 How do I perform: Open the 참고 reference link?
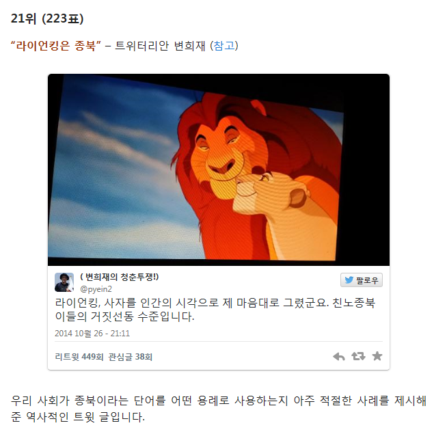tap(224, 45)
